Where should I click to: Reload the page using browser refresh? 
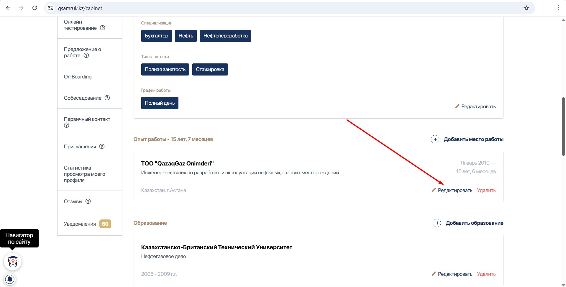[x=35, y=8]
